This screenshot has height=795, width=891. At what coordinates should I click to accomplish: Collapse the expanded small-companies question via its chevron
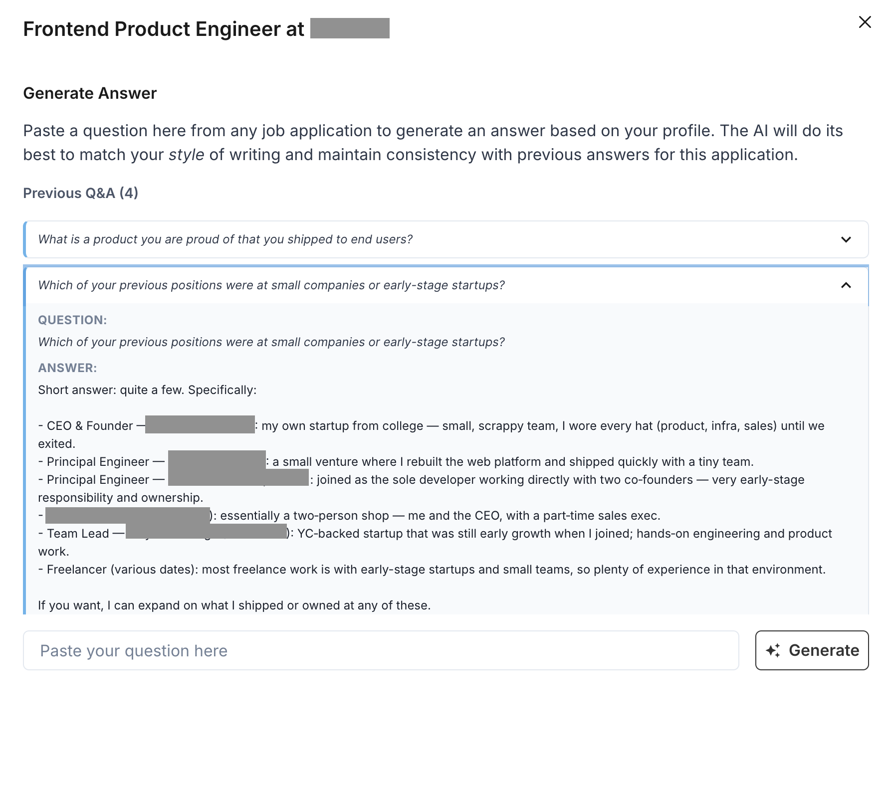coord(845,285)
